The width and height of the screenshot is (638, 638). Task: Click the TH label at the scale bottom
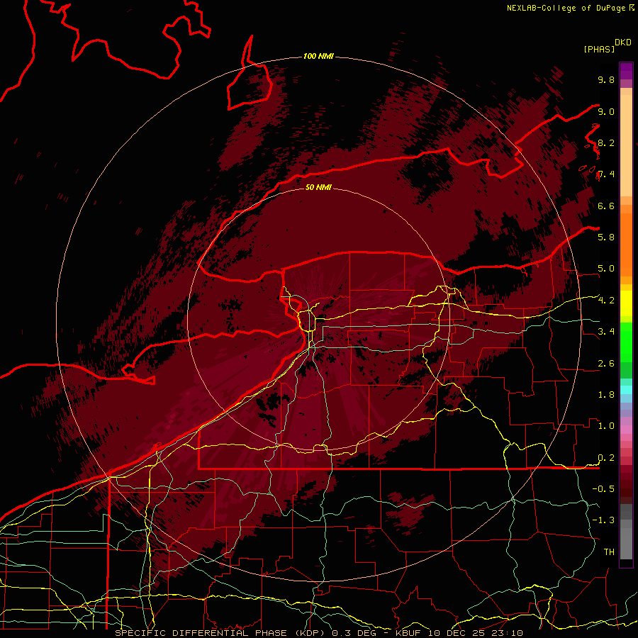click(609, 552)
